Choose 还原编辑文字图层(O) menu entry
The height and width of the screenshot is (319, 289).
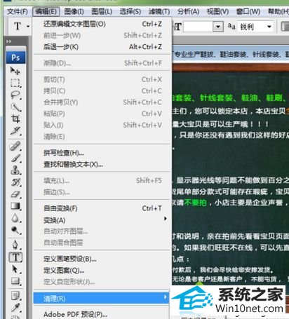click(x=102, y=24)
